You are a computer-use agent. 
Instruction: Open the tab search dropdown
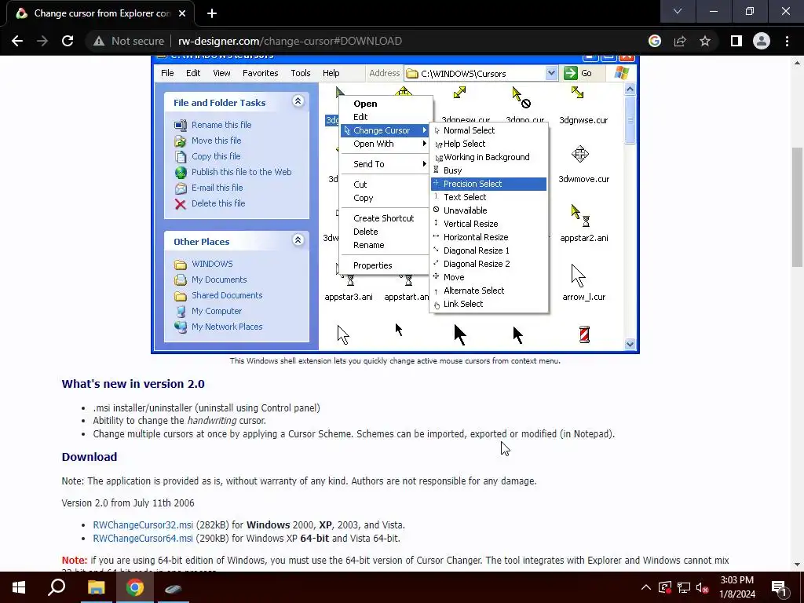[x=678, y=11]
